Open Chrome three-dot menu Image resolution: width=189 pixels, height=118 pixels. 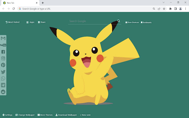pos(185,9)
